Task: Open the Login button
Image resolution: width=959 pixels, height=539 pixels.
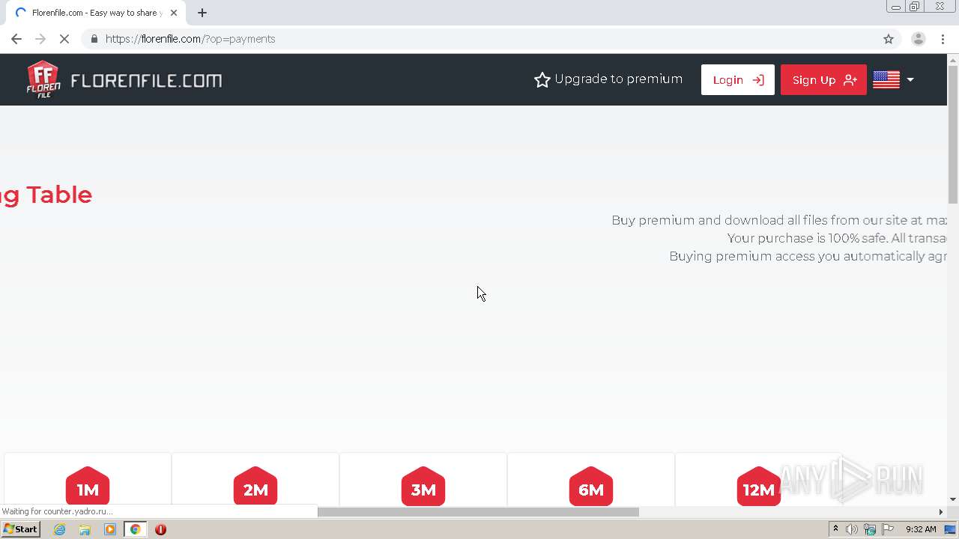Action: (x=737, y=80)
